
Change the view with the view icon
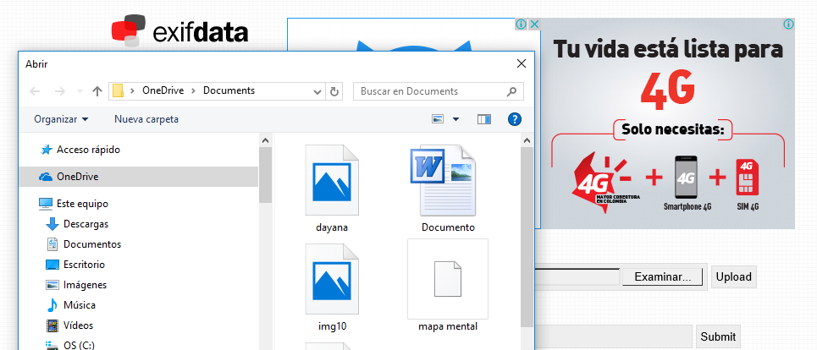pyautogui.click(x=438, y=119)
